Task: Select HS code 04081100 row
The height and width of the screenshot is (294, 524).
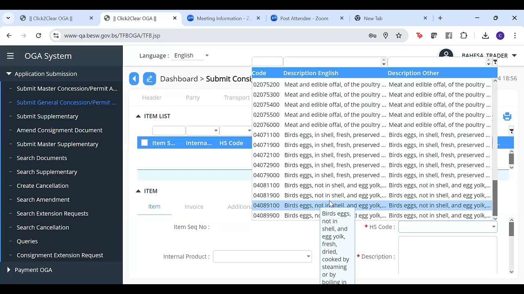Action: (372, 185)
